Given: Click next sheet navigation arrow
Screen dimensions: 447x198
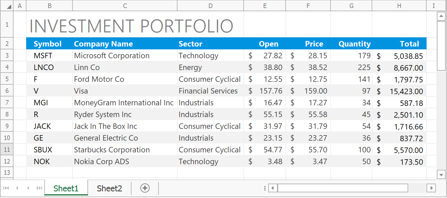Looking at the screenshot, I should 28,188.
